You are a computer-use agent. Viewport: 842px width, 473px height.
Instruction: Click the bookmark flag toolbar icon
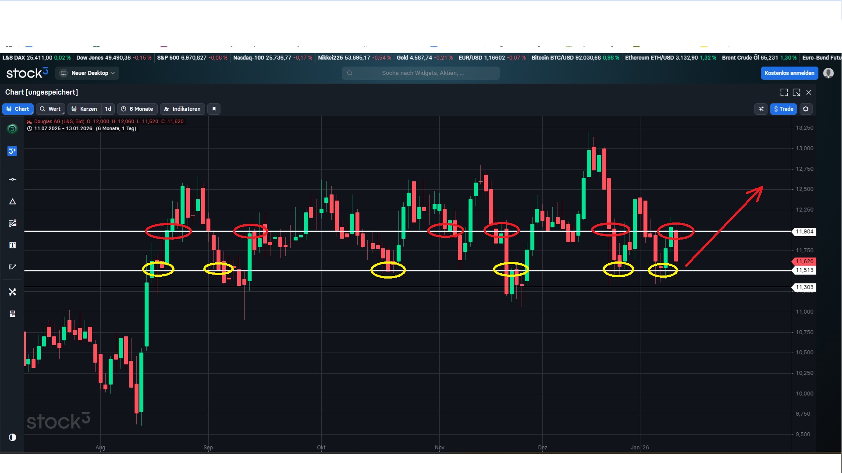[x=214, y=109]
